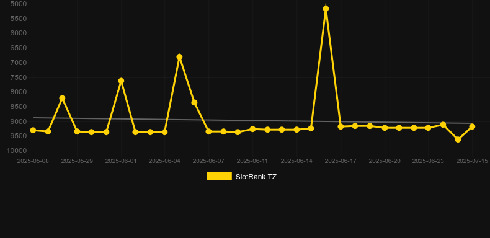Select the descending data point near 8350
The height and width of the screenshot is (238, 490).
(x=194, y=102)
